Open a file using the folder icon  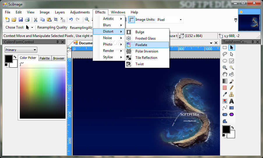click(14, 20)
